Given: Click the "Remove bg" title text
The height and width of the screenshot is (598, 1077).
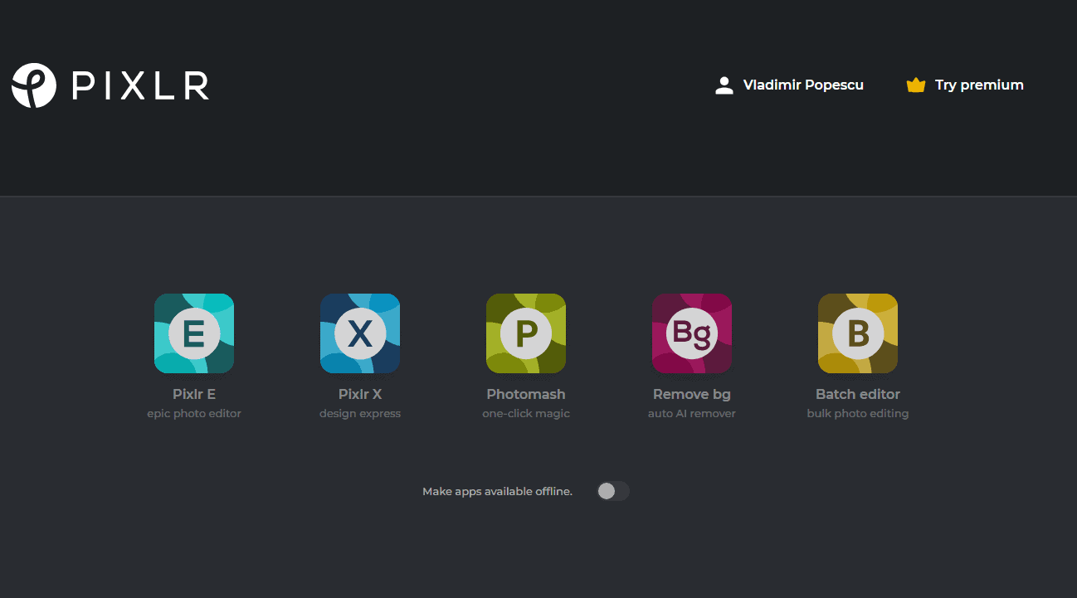Looking at the screenshot, I should point(692,394).
